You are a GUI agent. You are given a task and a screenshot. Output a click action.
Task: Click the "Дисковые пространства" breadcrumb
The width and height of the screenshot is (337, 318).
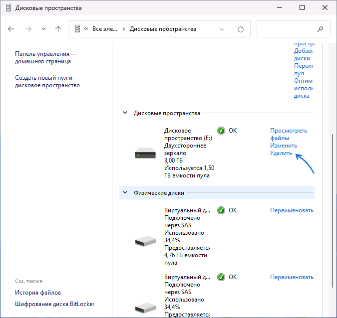coord(163,29)
